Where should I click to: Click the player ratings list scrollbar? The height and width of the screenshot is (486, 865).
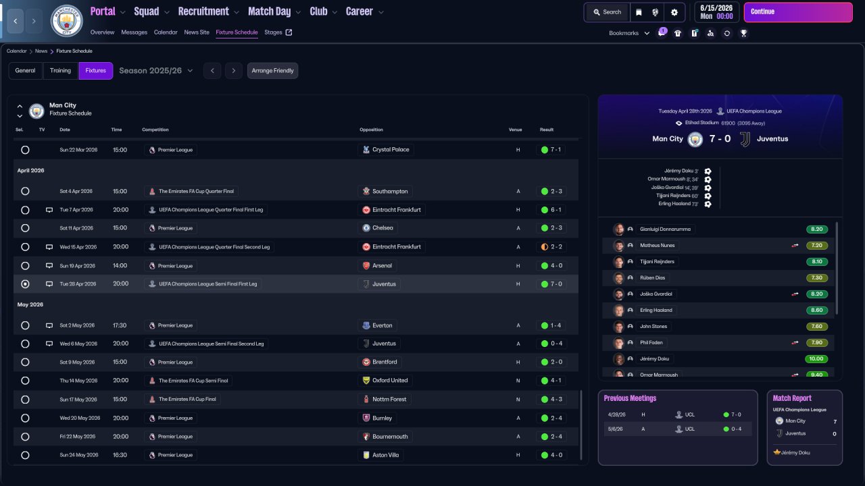click(x=837, y=269)
